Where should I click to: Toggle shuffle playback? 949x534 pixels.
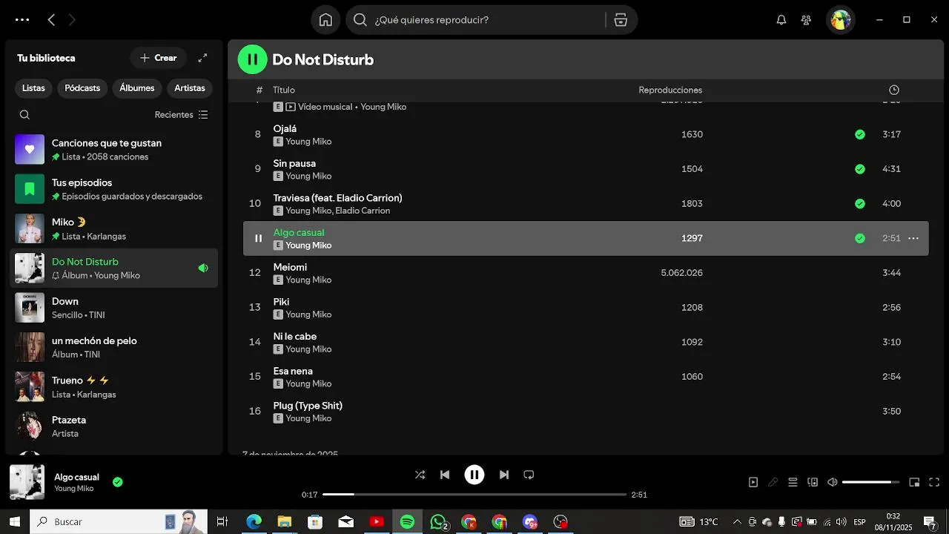pyautogui.click(x=420, y=475)
